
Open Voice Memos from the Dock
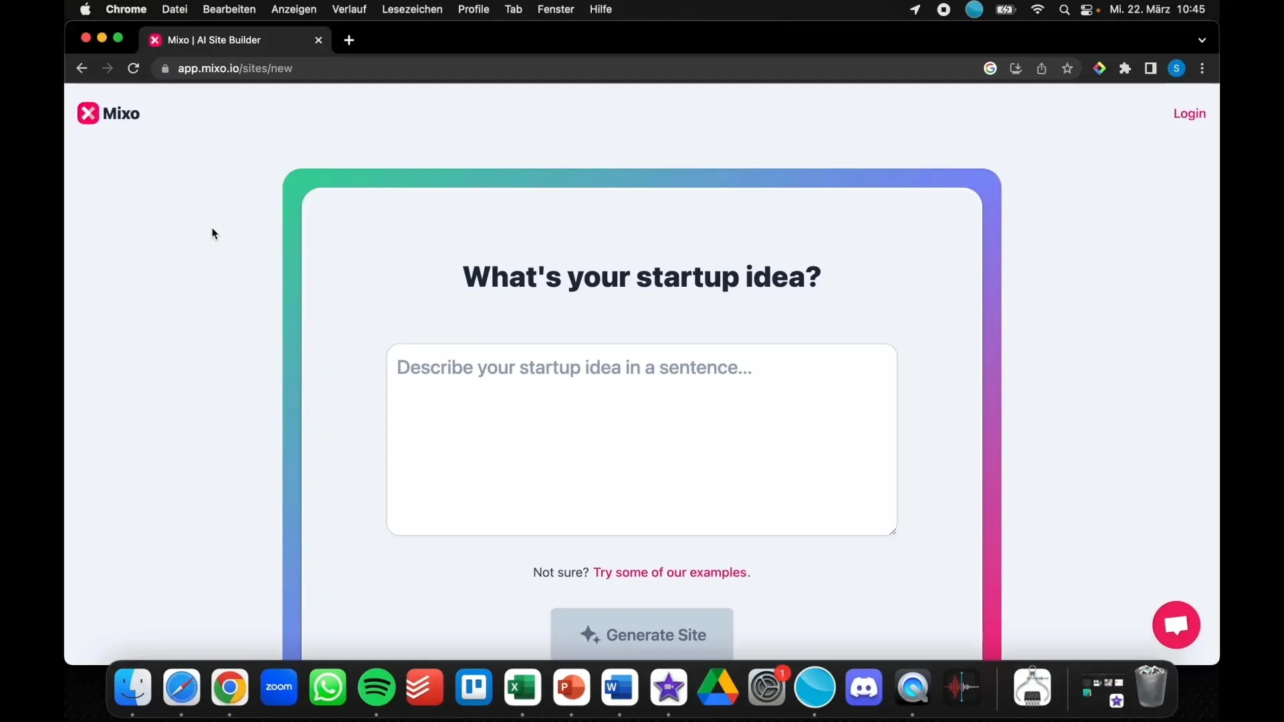[962, 687]
